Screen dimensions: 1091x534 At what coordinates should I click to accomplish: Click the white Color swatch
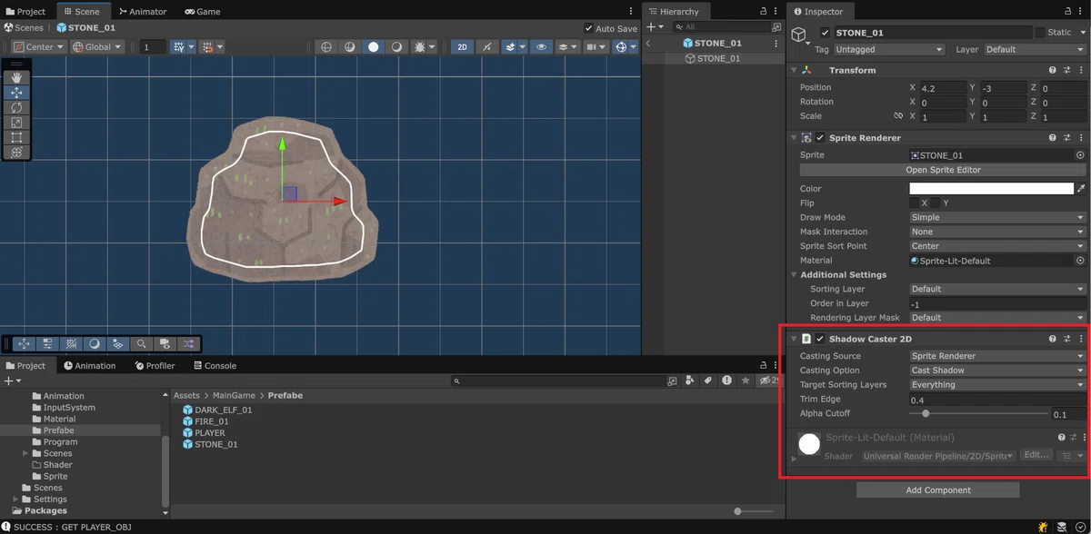tap(991, 189)
